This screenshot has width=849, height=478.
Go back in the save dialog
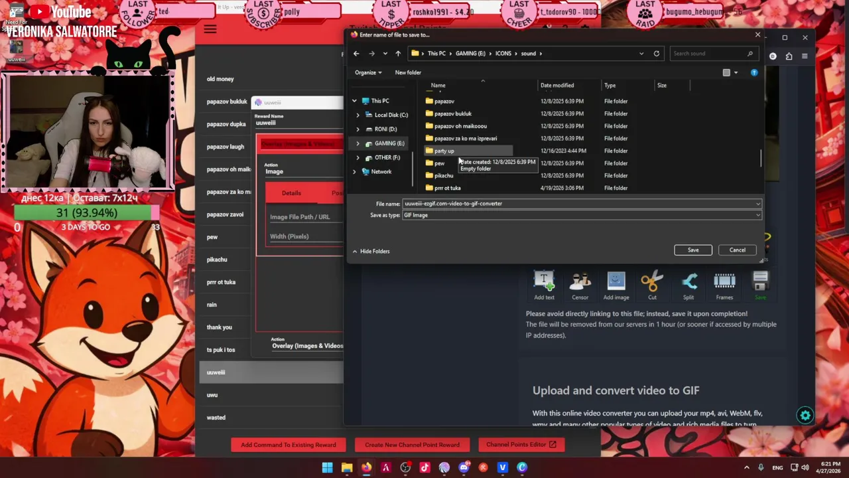tap(356, 54)
